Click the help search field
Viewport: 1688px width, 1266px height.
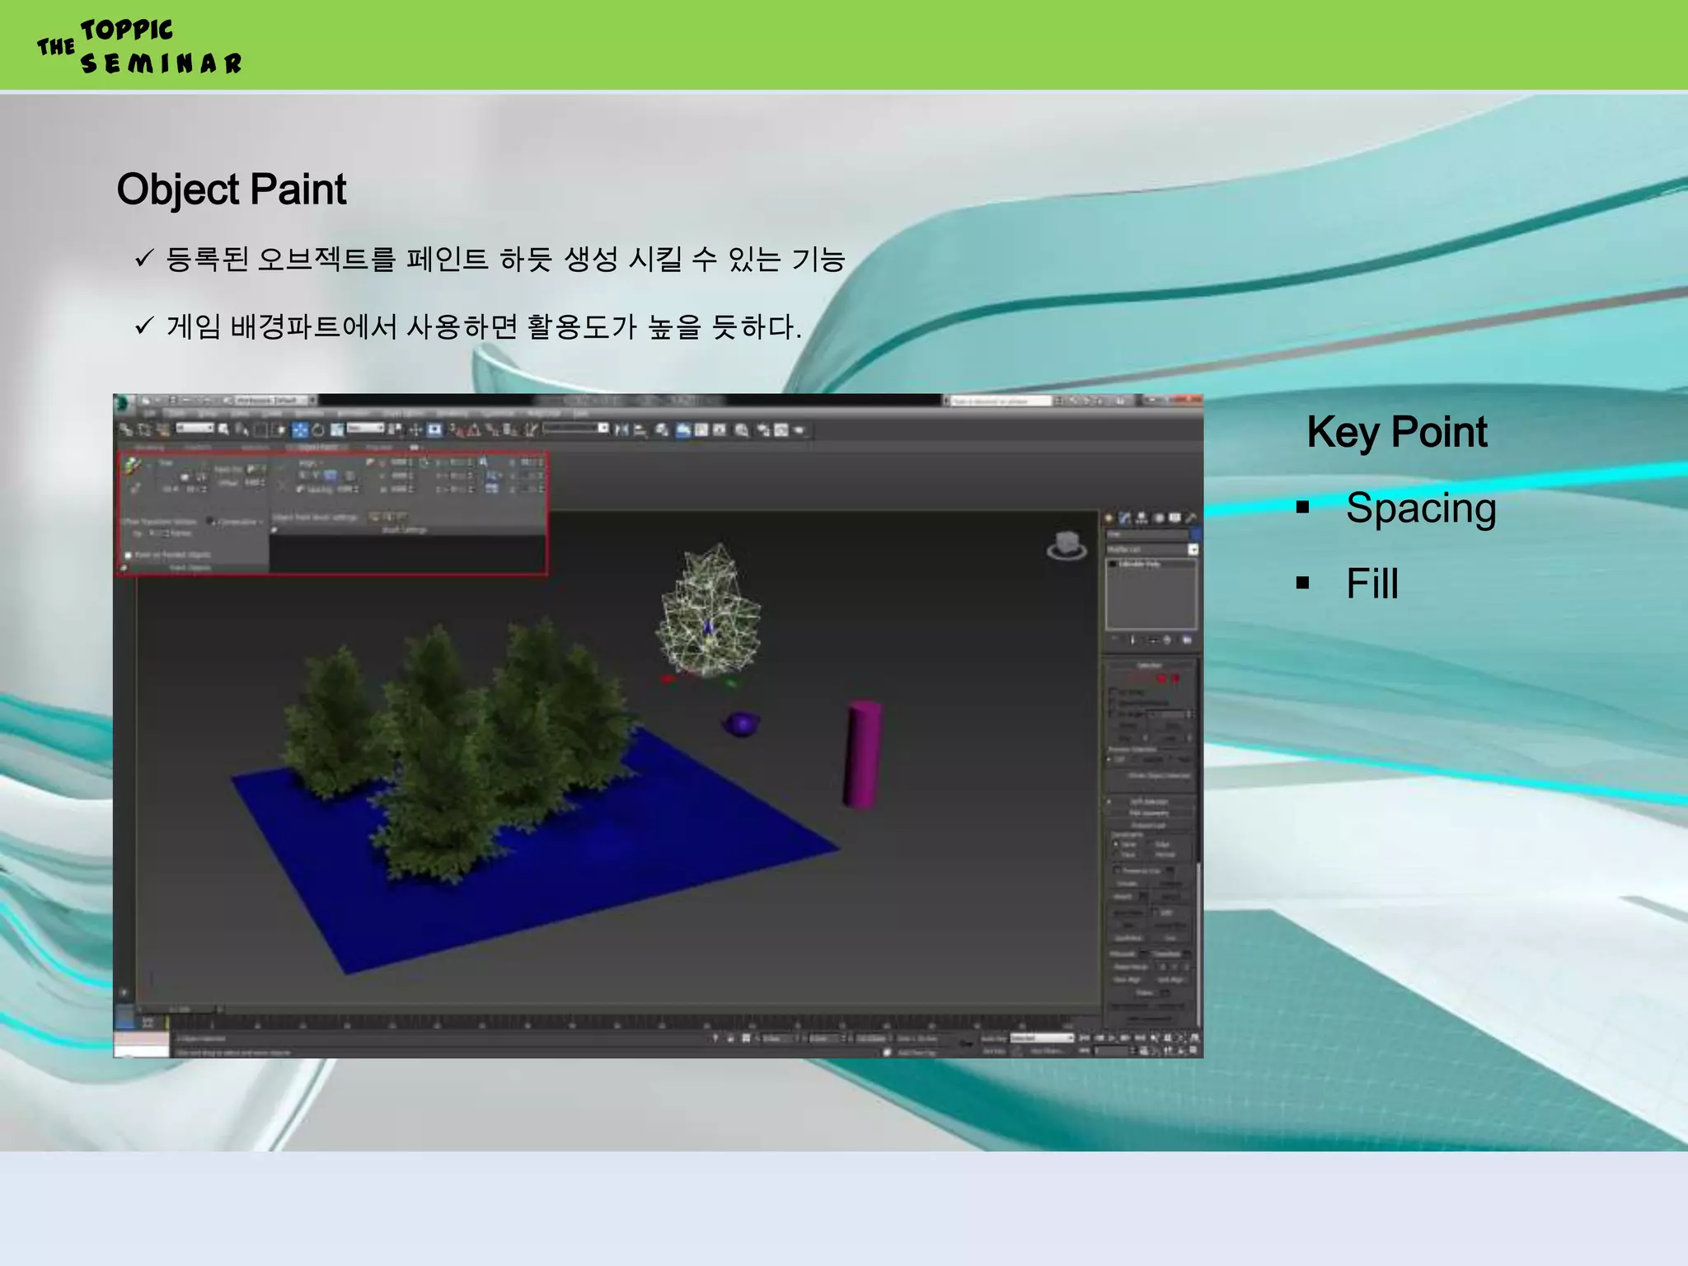point(1001,401)
